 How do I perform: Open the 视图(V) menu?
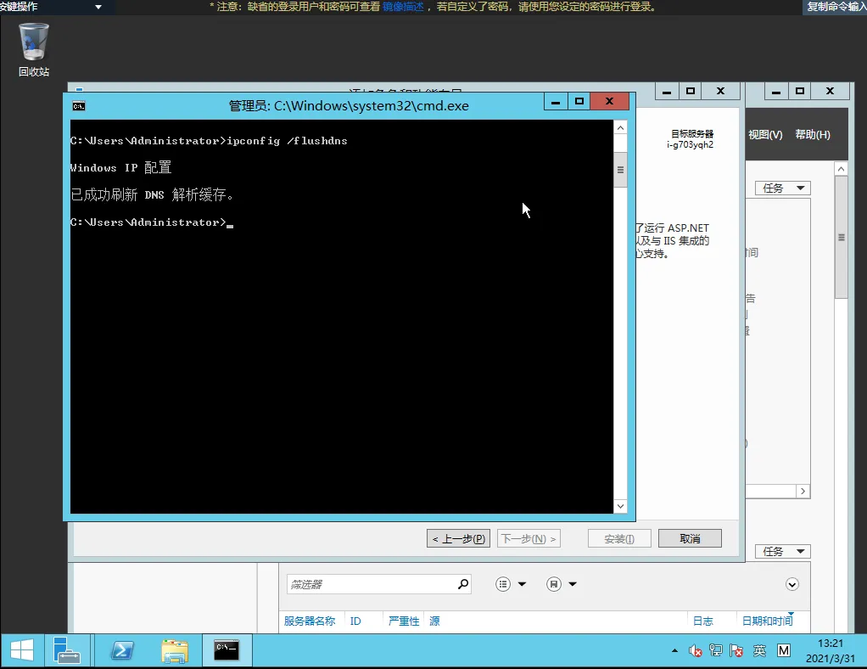[765, 135]
